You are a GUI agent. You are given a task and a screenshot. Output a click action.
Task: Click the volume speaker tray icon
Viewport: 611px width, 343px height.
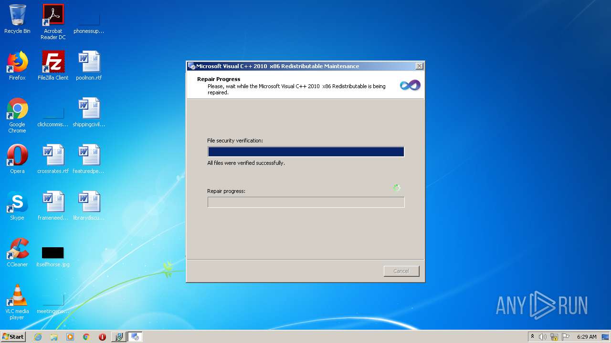click(x=543, y=337)
